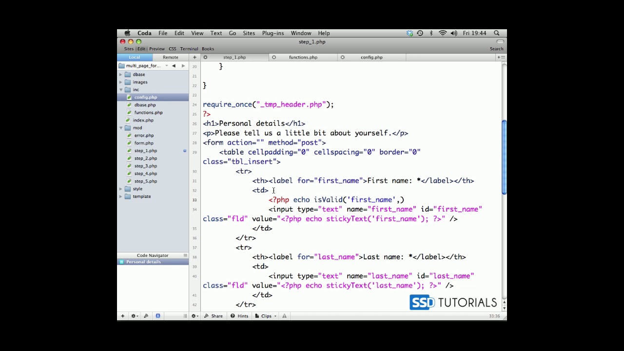This screenshot has width=624, height=351.
Task: Expand the template folder
Action: tap(121, 196)
